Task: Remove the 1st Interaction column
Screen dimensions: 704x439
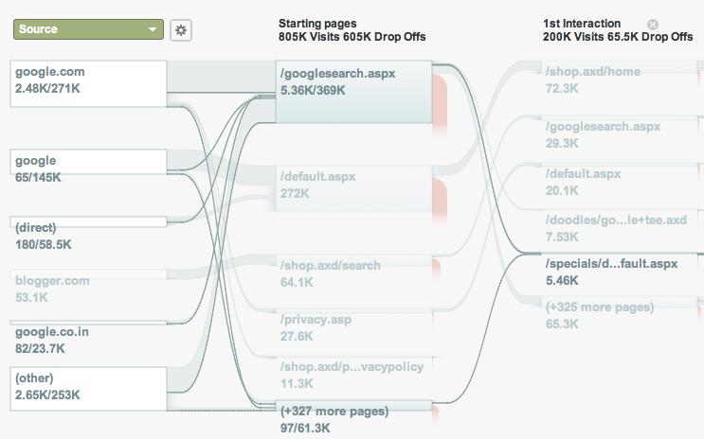Action: 653,25
